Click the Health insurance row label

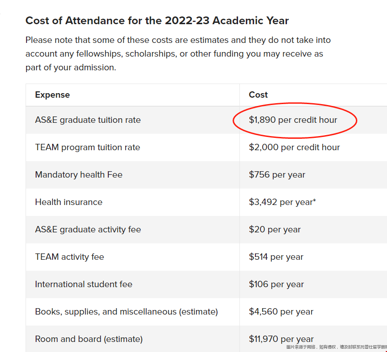(69, 202)
